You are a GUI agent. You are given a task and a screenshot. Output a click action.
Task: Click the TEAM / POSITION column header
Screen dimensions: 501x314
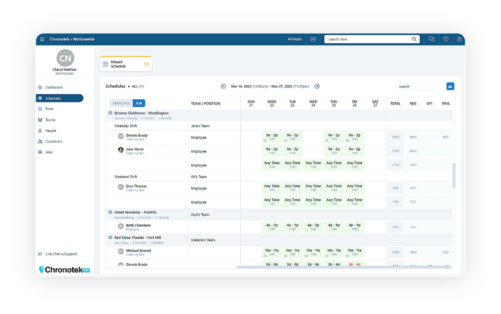coord(205,103)
